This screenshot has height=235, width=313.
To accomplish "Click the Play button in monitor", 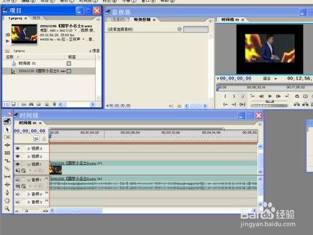I will coord(270,96).
